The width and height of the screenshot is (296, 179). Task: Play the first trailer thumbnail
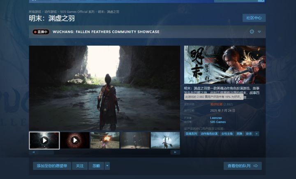point(44,140)
